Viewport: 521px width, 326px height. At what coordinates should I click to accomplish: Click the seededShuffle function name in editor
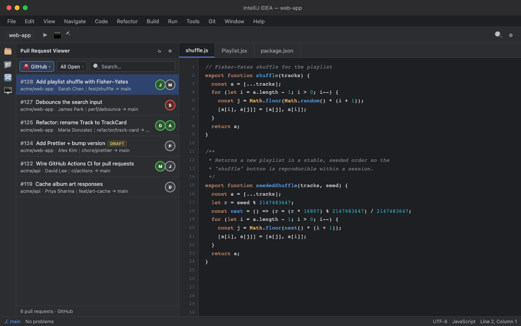coord(277,185)
